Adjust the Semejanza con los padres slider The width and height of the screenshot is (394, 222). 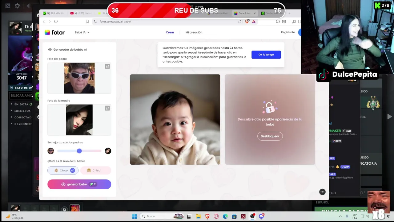coord(79,151)
